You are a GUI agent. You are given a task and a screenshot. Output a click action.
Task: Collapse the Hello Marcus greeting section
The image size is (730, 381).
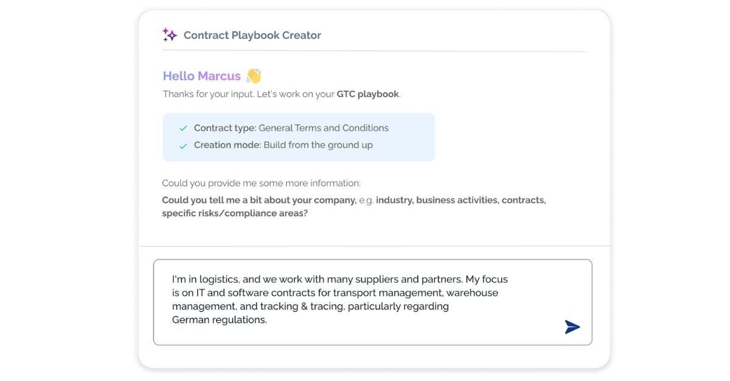[x=202, y=75]
